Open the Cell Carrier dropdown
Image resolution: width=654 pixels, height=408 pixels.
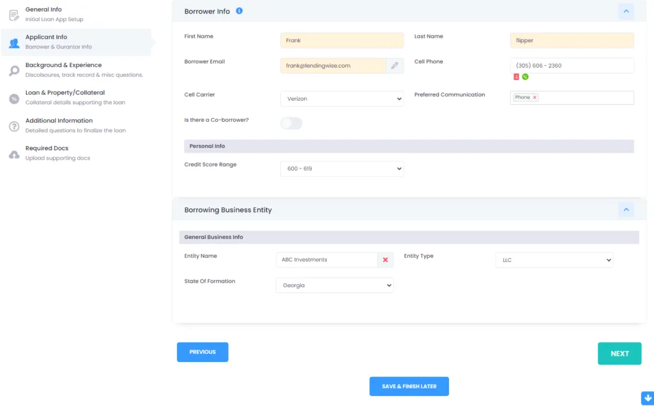point(342,99)
